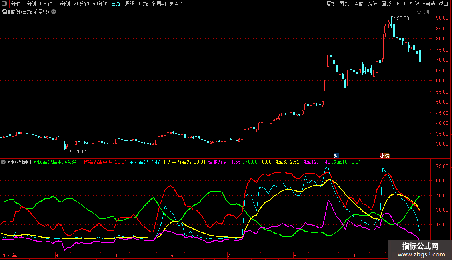Image resolution: width=452 pixels, height=260 pixels.
Task: Click the month 7 marker on time axis
Action: tap(229, 255)
